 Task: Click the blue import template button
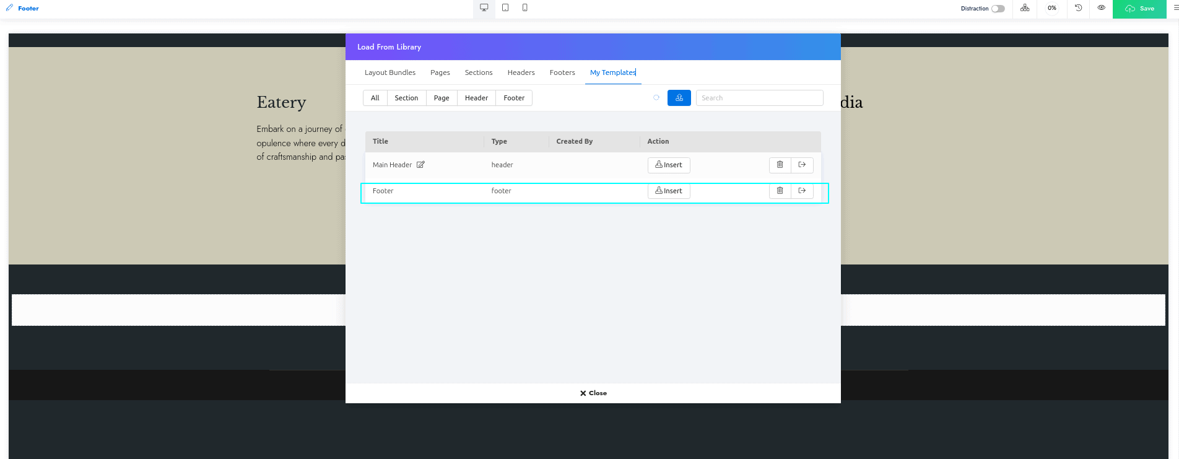[x=679, y=98]
